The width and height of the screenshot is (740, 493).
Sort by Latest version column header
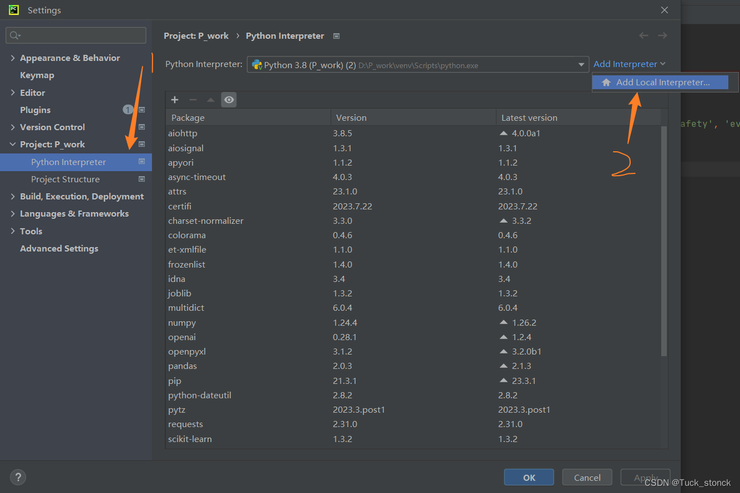[x=578, y=117]
